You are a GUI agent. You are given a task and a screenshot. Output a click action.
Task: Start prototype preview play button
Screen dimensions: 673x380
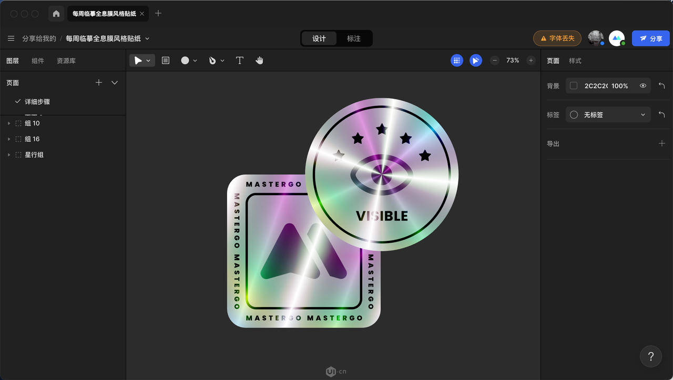(x=476, y=60)
